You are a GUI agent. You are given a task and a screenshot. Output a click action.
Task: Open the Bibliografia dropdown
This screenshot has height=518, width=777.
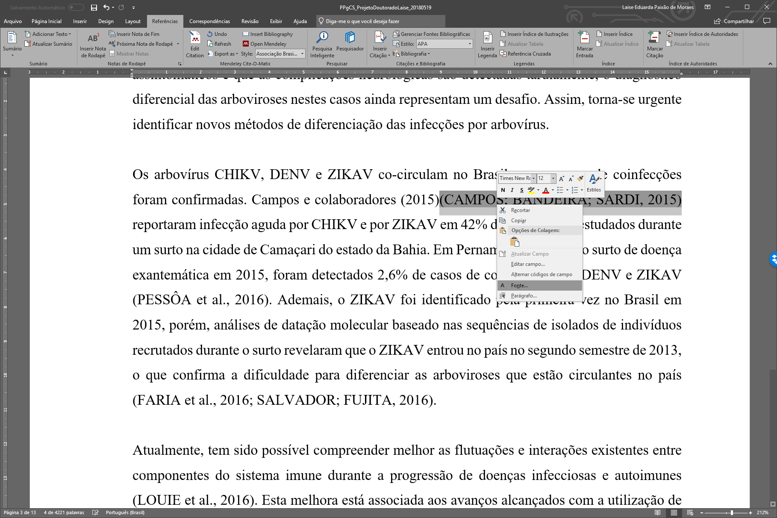coord(412,54)
